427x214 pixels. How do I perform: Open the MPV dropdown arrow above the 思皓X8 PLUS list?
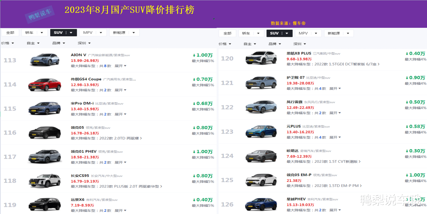pos(316,33)
